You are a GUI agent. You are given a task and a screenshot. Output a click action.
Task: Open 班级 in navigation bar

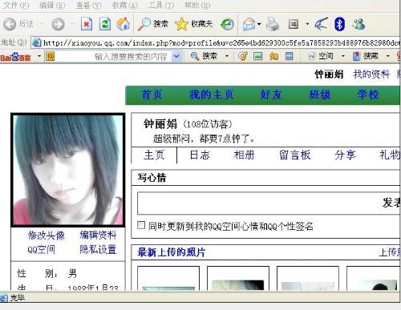point(320,95)
